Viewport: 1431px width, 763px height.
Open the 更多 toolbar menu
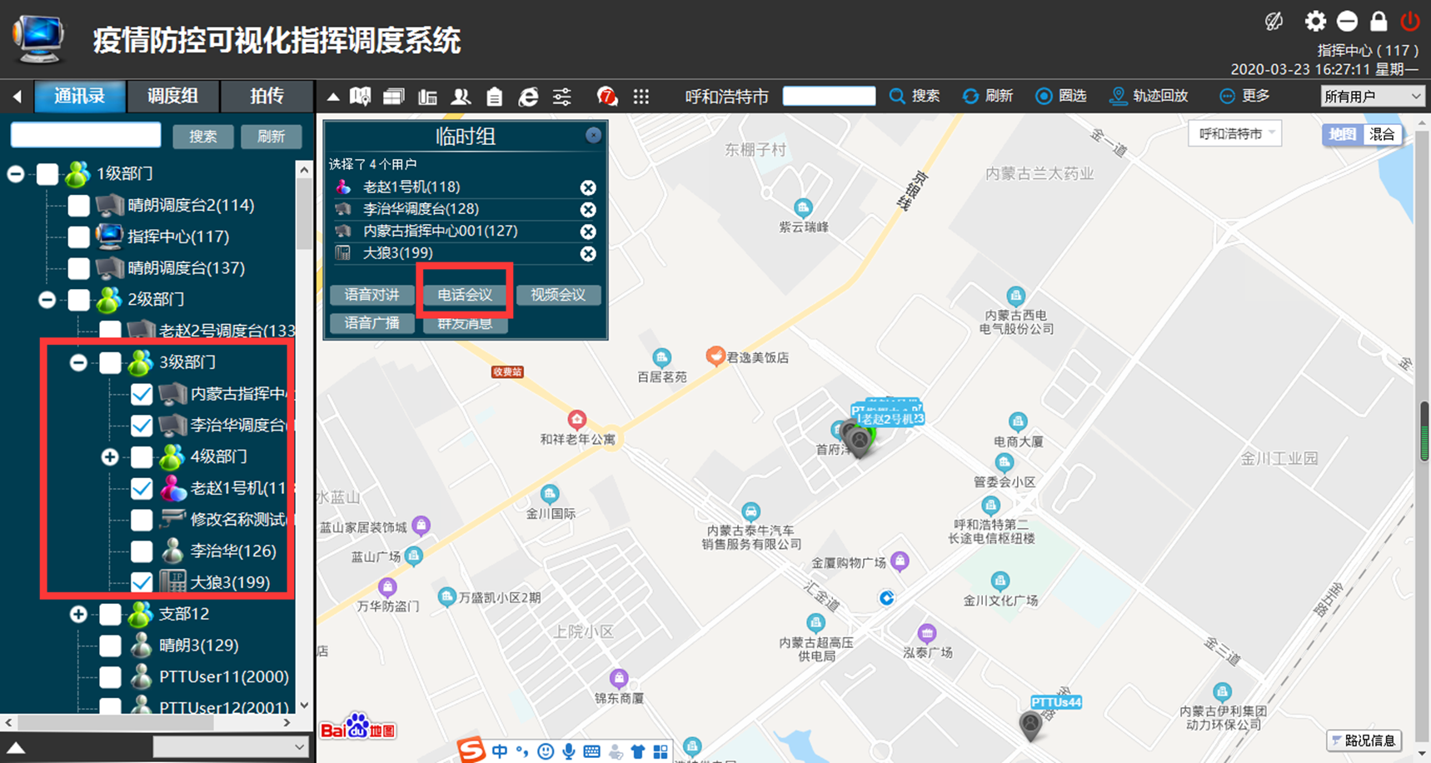click(x=1245, y=97)
